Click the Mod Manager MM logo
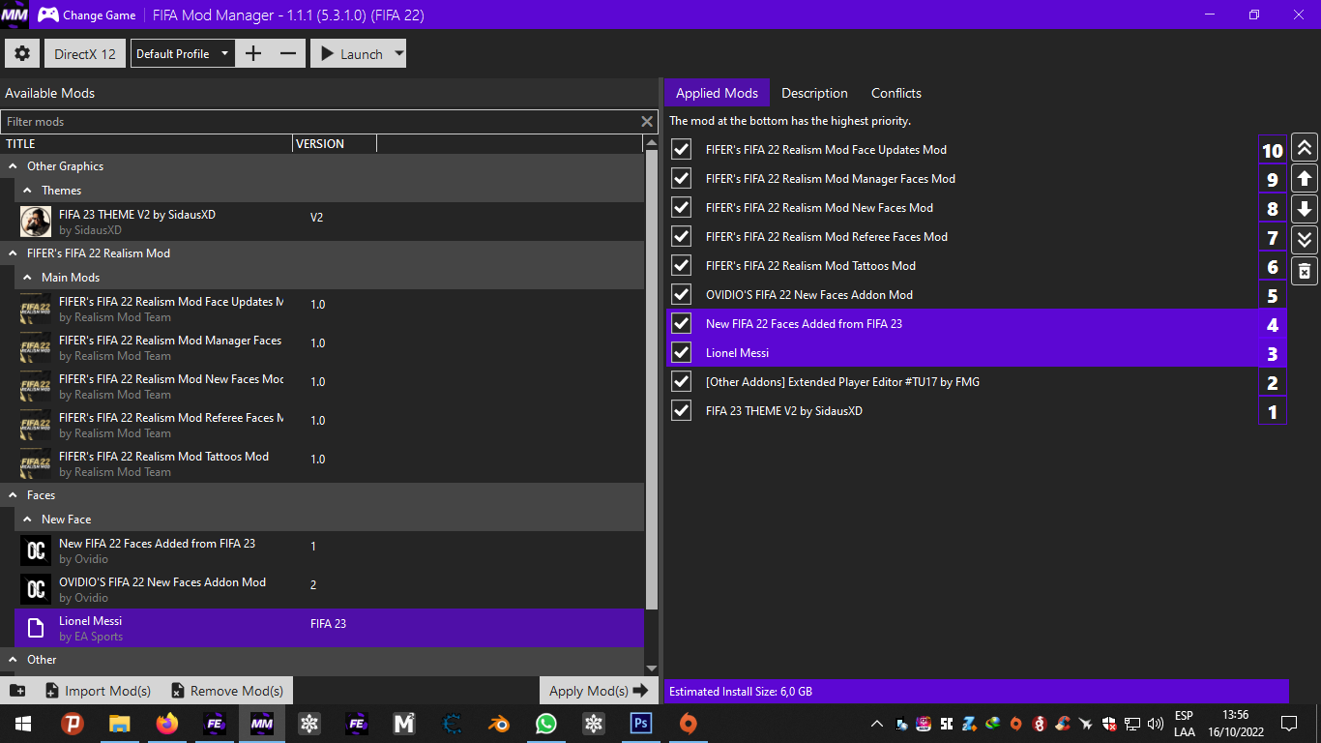The height and width of the screenshot is (743, 1321). [15, 15]
